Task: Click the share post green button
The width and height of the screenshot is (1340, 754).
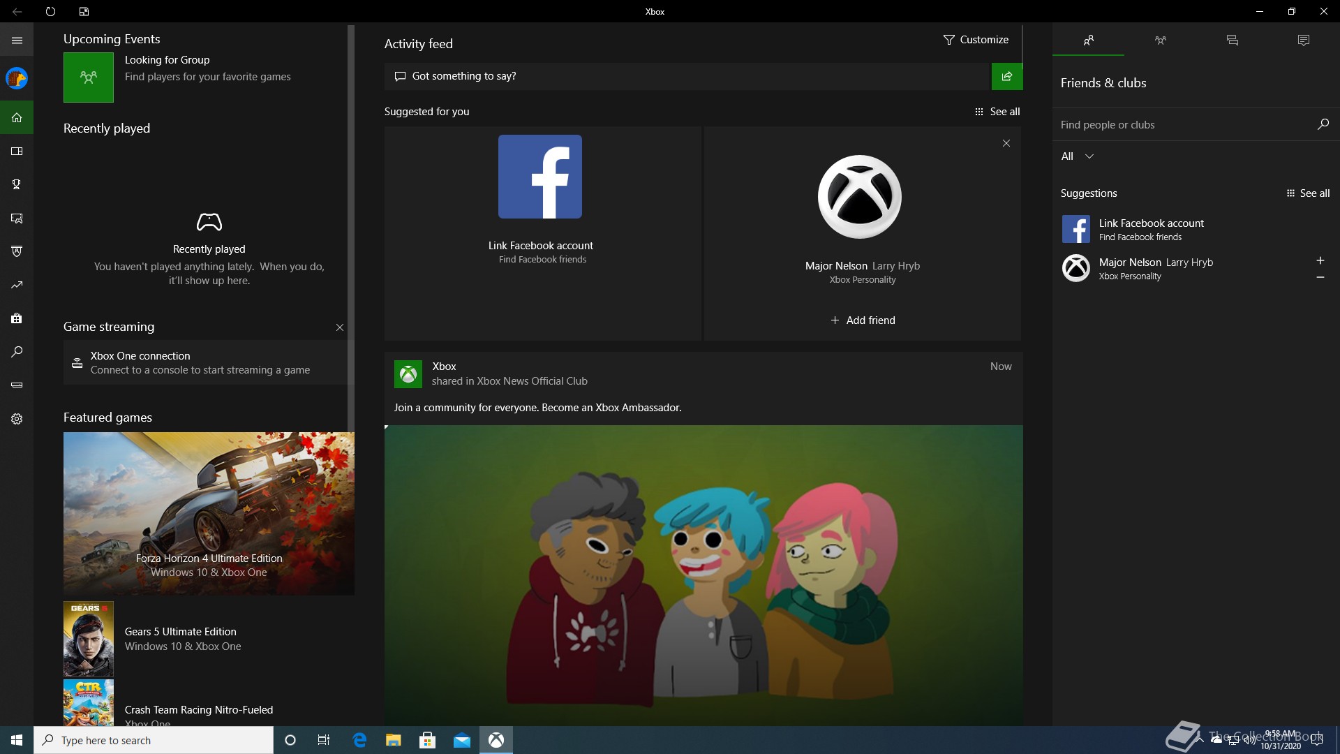Action: click(1007, 76)
